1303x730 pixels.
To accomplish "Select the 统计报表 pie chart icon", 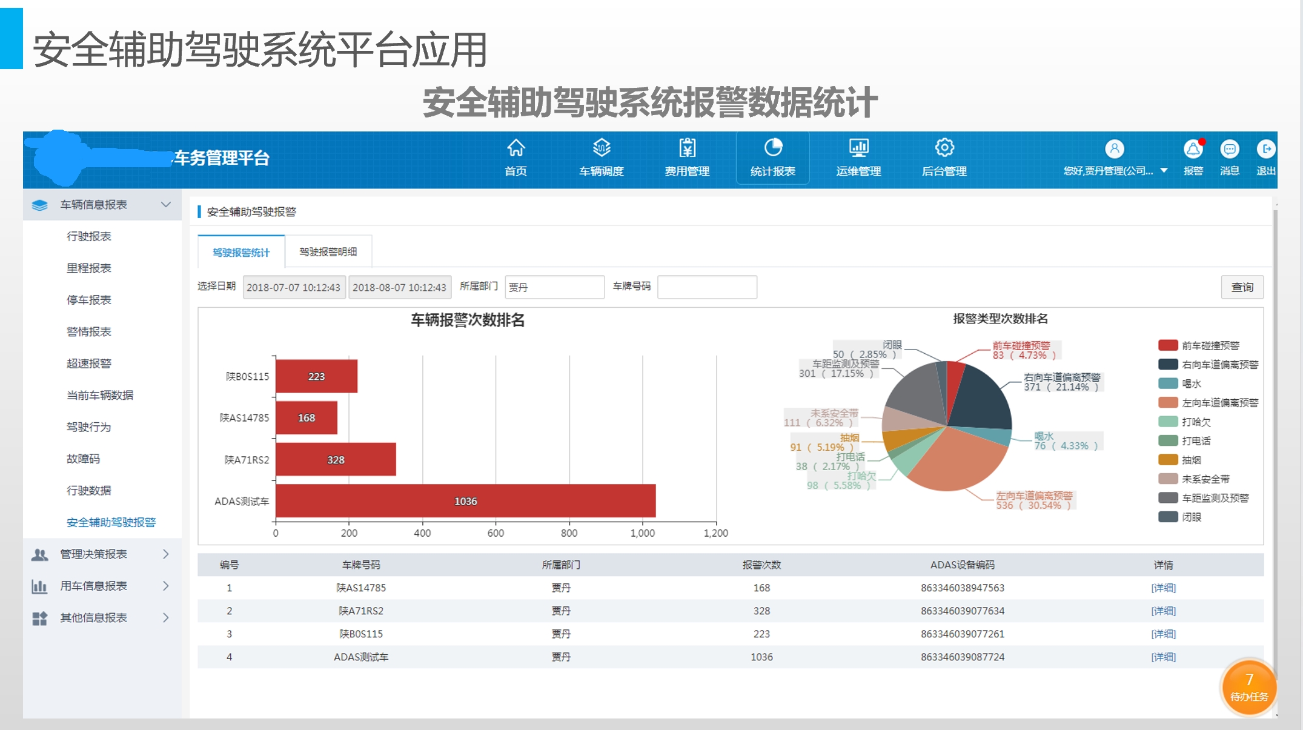I will [x=773, y=148].
